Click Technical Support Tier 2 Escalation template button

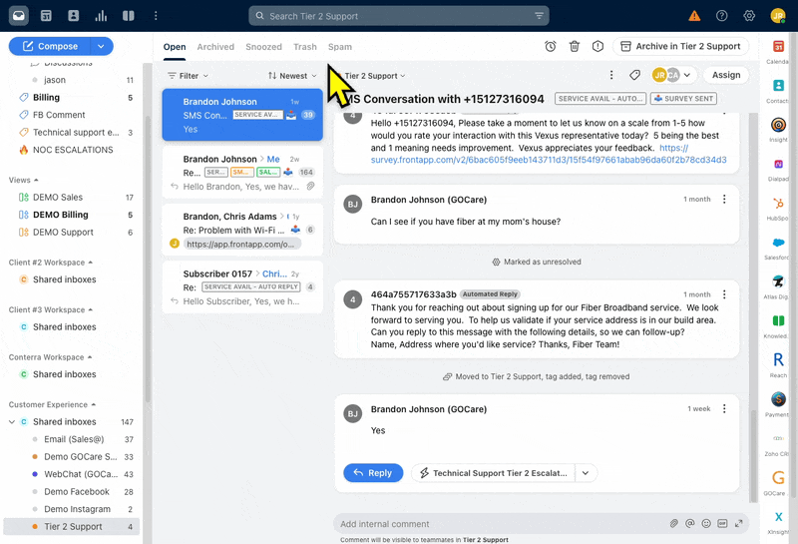(x=493, y=473)
